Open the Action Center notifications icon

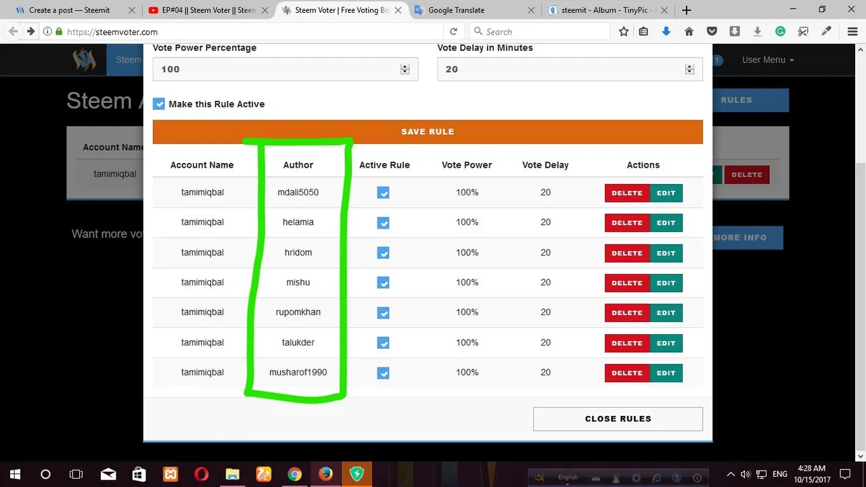coord(845,474)
